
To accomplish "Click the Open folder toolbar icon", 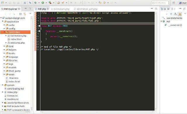I will tap(58, 3).
